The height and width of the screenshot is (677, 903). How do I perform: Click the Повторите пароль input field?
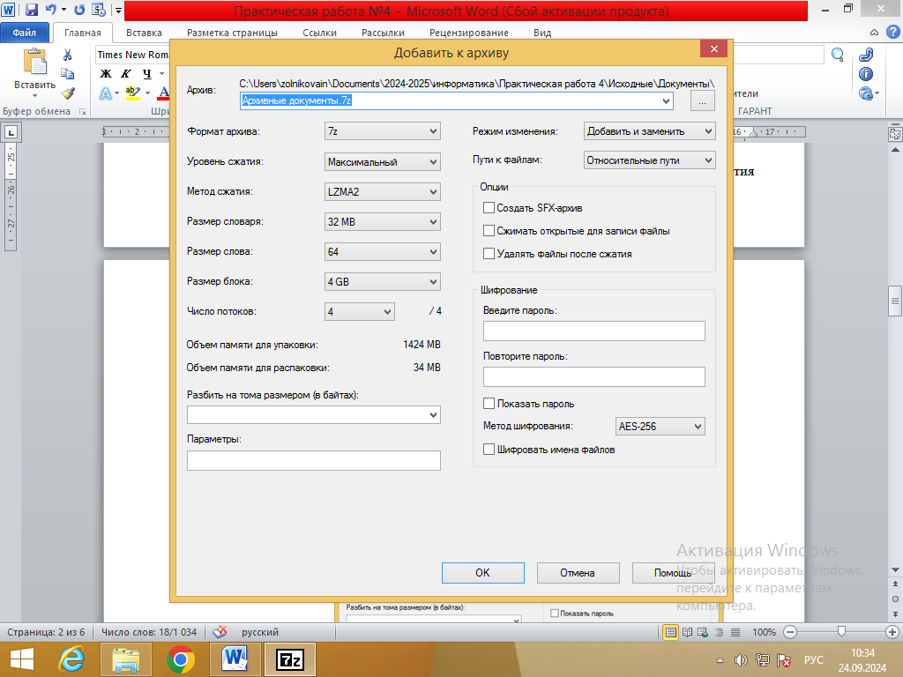(x=593, y=377)
